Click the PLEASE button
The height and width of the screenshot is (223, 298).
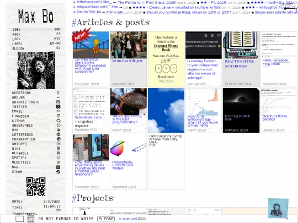(106, 219)
